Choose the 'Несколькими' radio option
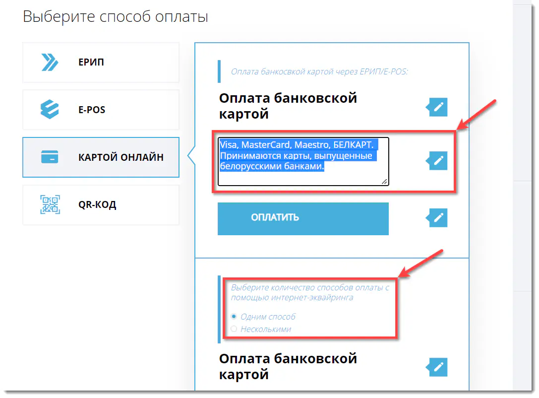The height and width of the screenshot is (398, 539). click(234, 329)
